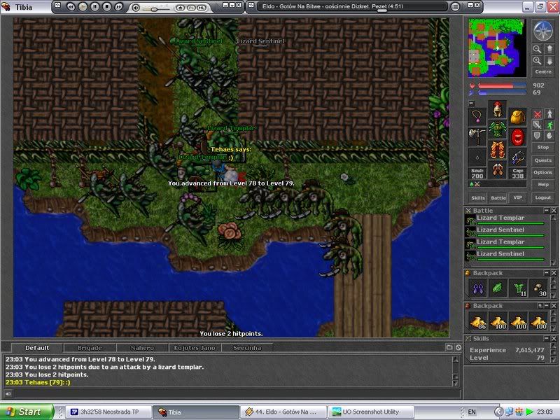The height and width of the screenshot is (420, 560).
Task: Zoom in the minimap
Action: [537, 61]
